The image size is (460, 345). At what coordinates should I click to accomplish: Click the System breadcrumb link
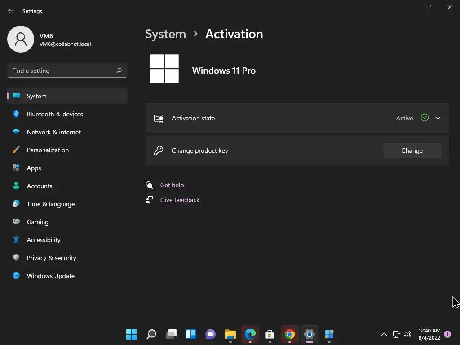pos(165,34)
